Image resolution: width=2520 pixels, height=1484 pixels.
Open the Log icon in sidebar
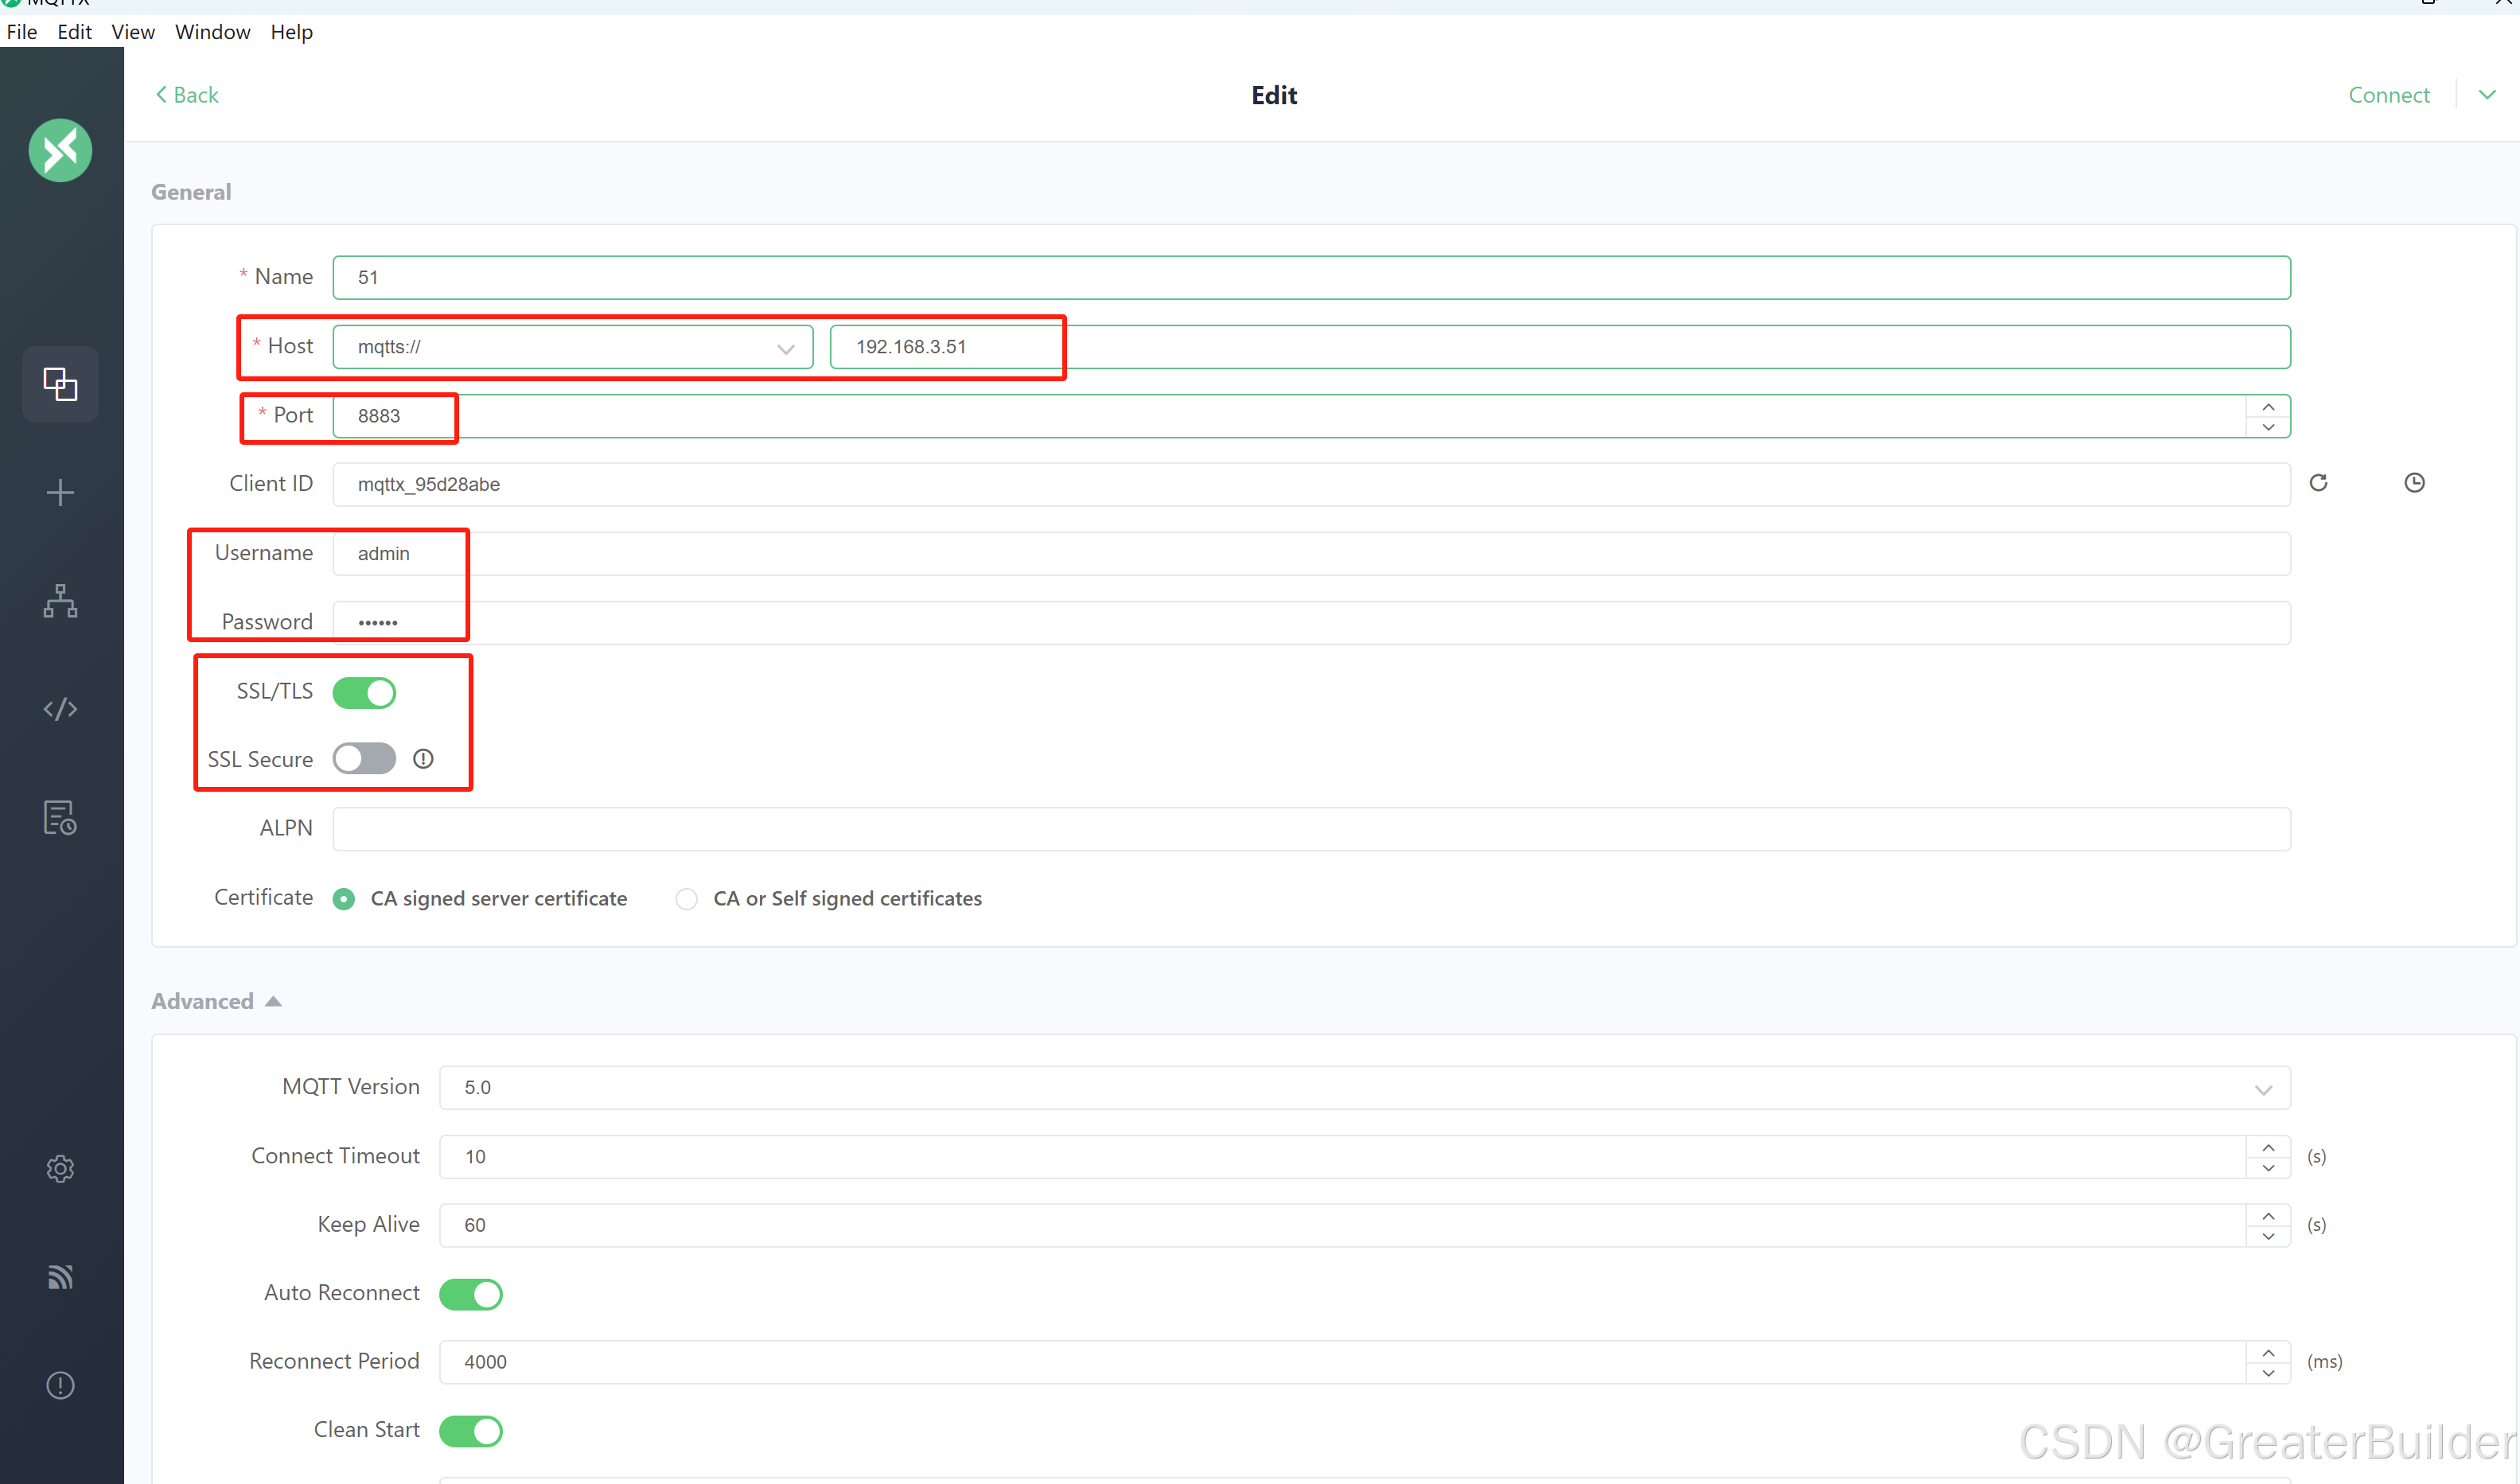[x=60, y=818]
